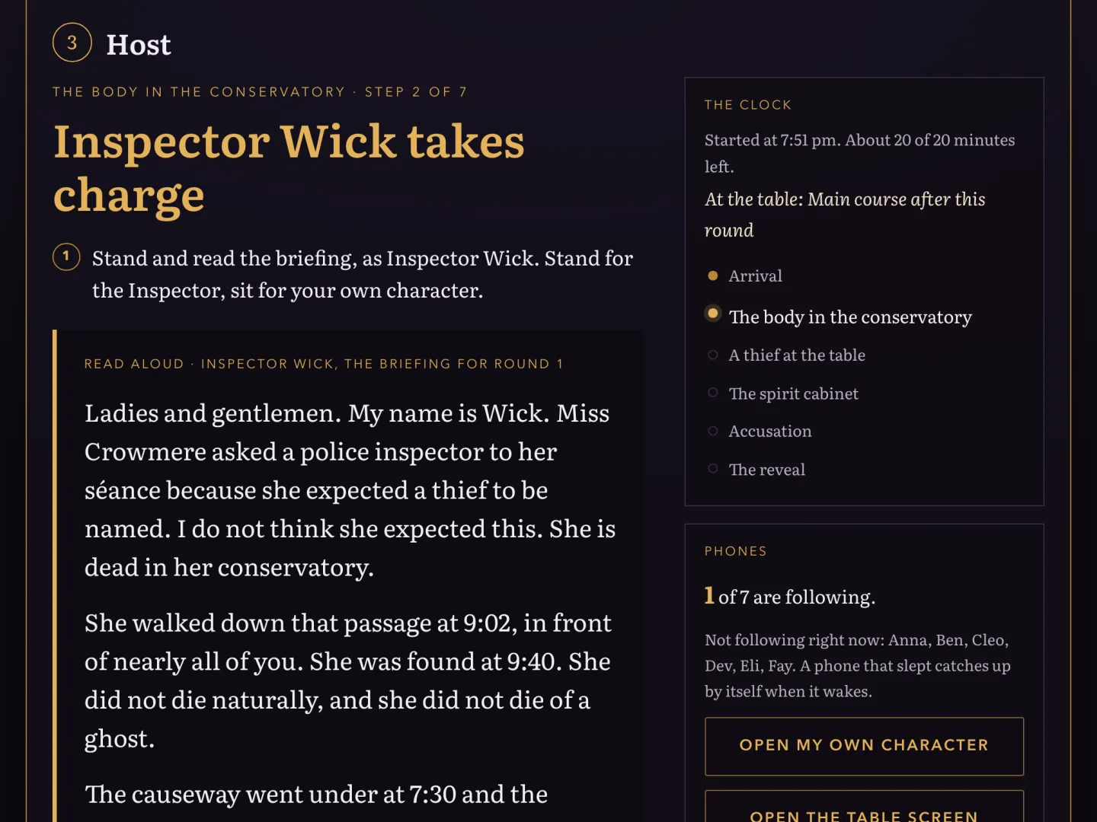
Task: Select the highlighted body in the conservatory dot
Action: pos(712,314)
